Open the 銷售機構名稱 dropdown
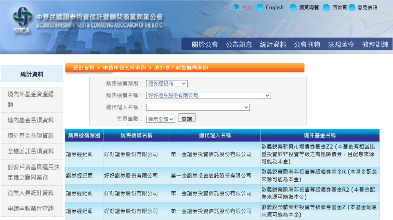 tap(208, 95)
